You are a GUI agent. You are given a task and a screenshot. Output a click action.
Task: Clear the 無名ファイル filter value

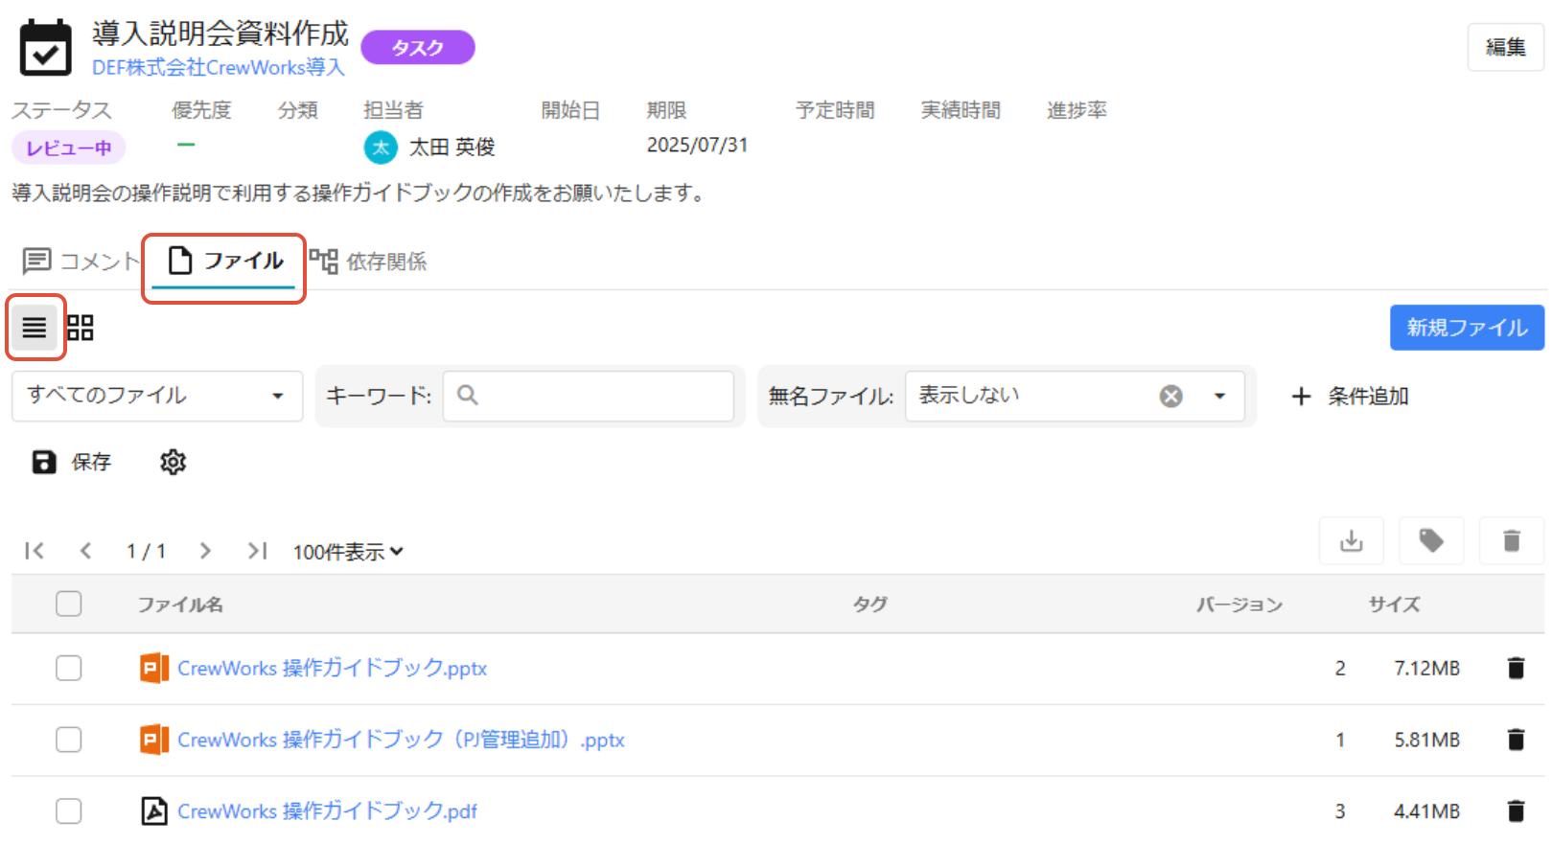point(1170,396)
